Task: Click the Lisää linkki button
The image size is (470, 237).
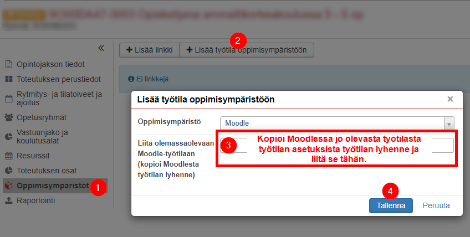Action: coord(149,50)
